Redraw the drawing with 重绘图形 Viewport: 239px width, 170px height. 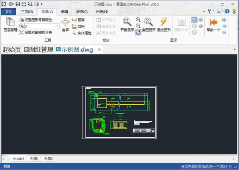point(164,24)
